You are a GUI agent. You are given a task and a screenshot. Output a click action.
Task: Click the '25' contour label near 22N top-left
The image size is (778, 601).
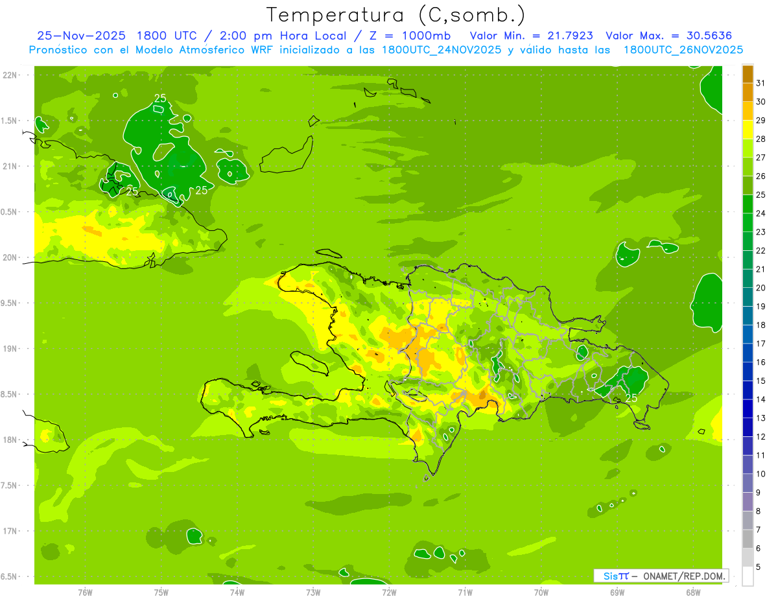(160, 99)
